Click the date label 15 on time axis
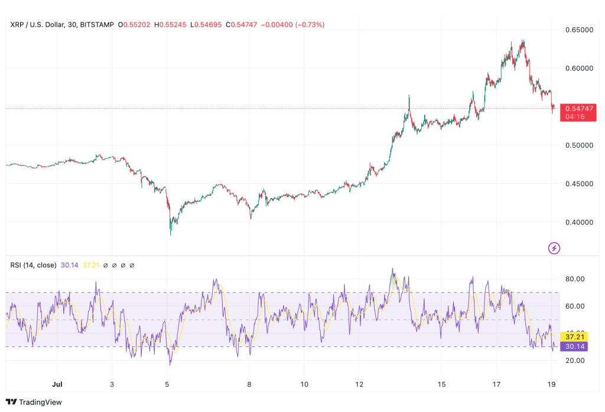Image resolution: width=605 pixels, height=412 pixels. [441, 384]
